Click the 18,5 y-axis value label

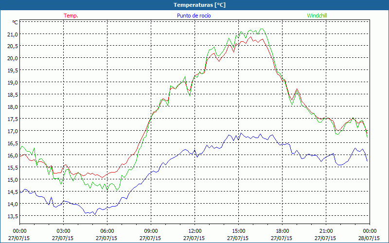11,95
